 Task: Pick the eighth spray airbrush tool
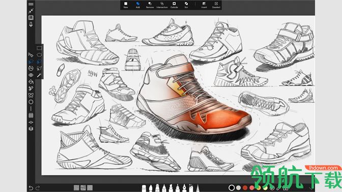click(191, 188)
